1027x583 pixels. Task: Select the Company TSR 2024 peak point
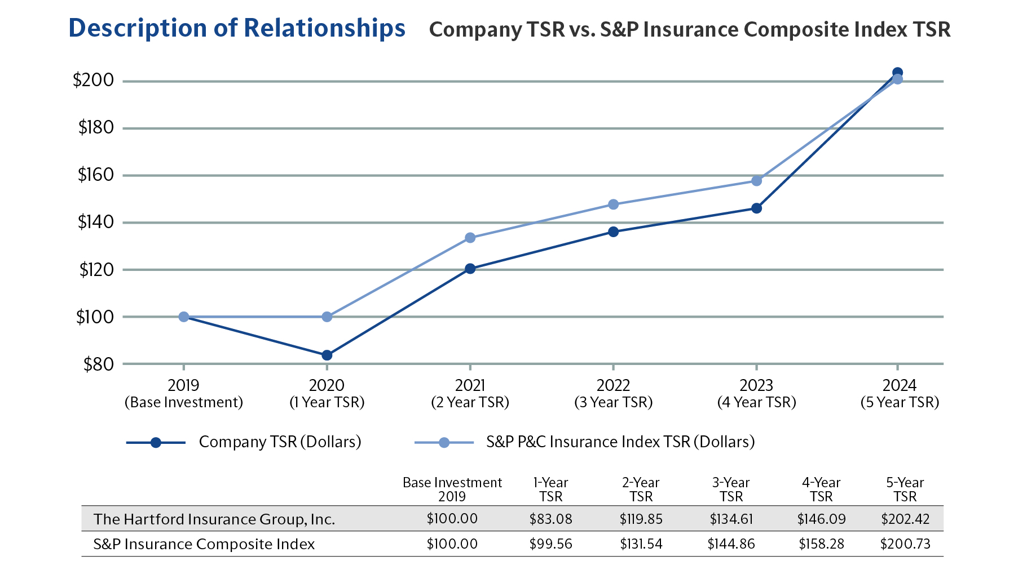[x=897, y=73]
